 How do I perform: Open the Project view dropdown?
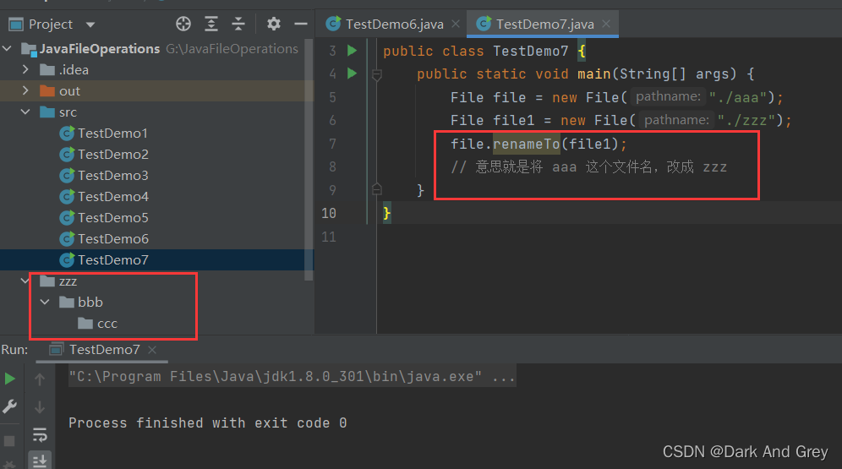point(90,25)
